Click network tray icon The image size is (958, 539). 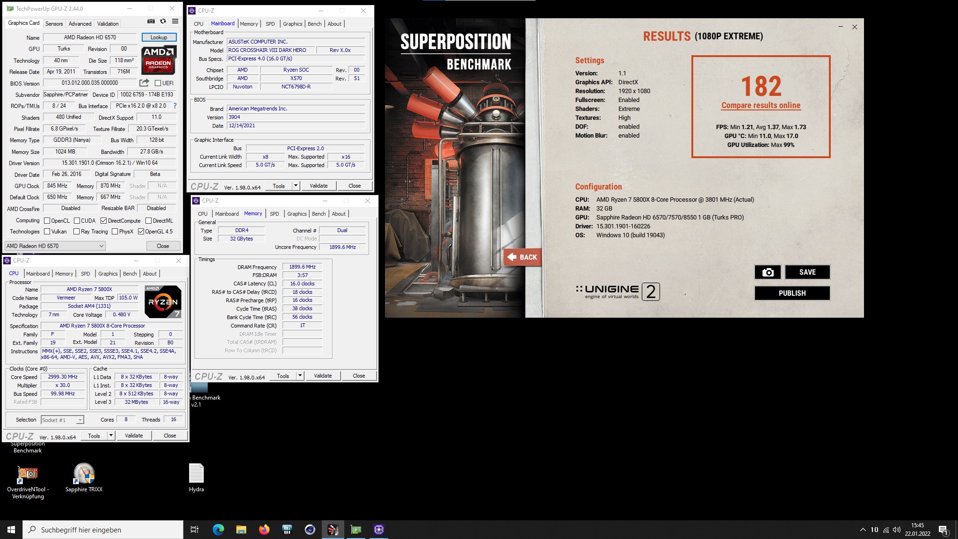coord(885,530)
